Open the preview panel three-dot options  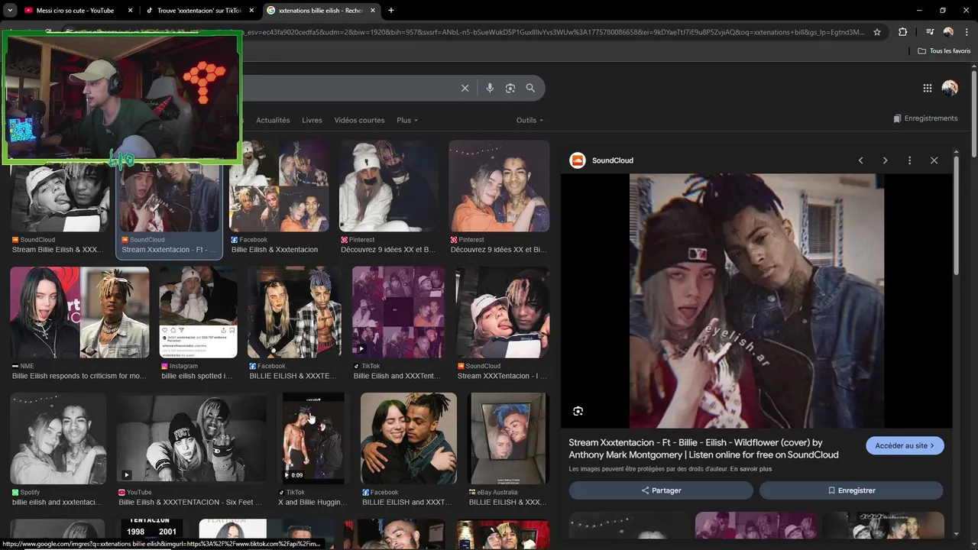[909, 160]
